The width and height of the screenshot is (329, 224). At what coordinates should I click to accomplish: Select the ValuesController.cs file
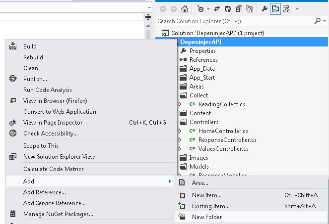click(x=223, y=149)
